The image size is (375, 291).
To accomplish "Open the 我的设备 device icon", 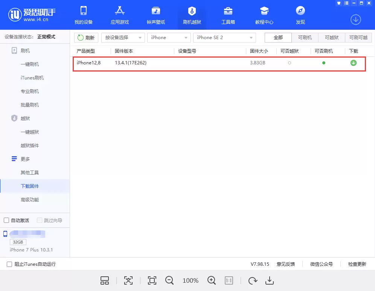I will coord(84,11).
